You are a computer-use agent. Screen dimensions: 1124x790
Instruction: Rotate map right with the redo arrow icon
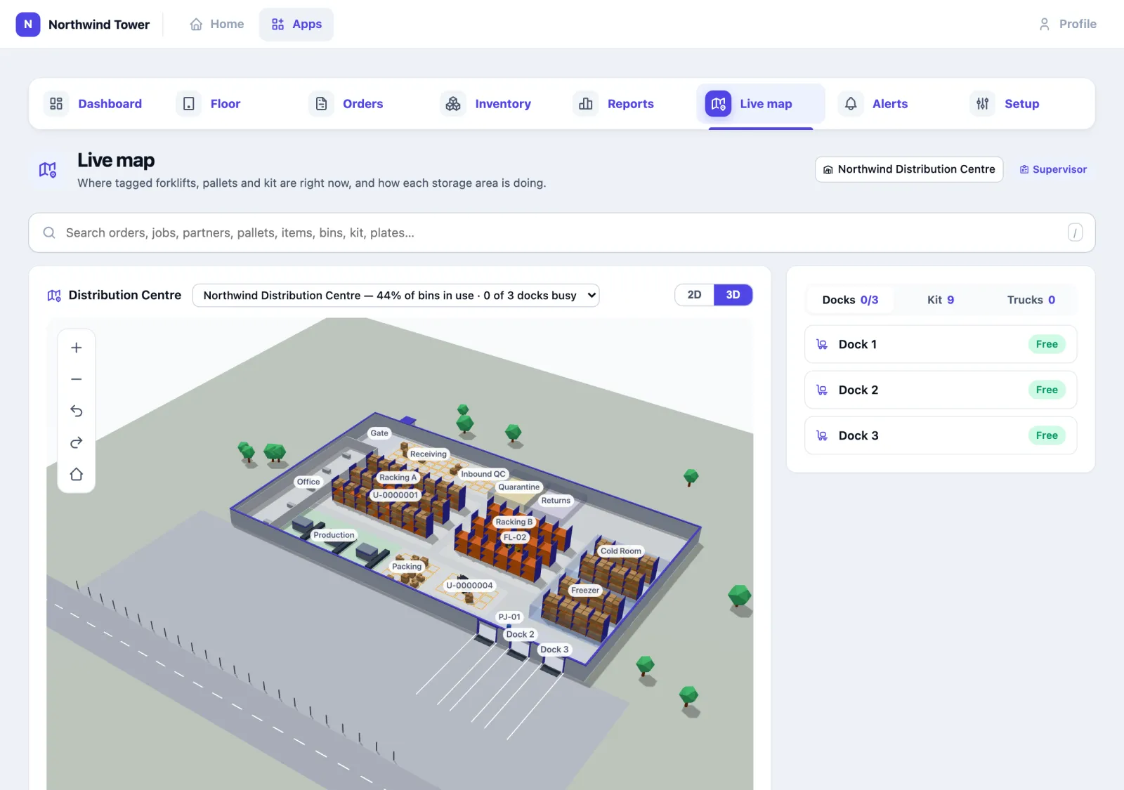77,442
